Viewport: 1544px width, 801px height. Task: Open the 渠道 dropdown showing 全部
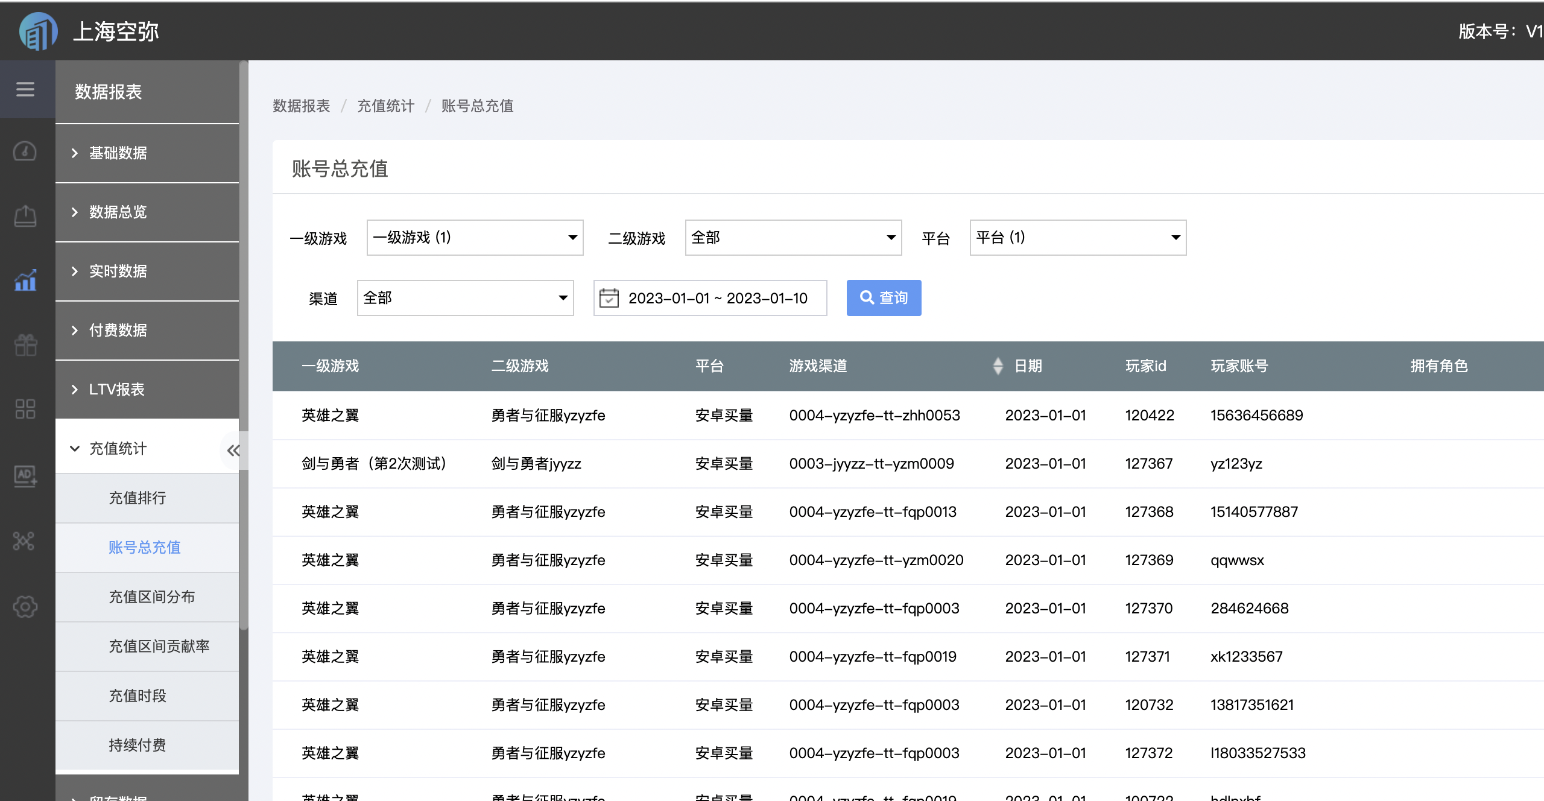466,298
